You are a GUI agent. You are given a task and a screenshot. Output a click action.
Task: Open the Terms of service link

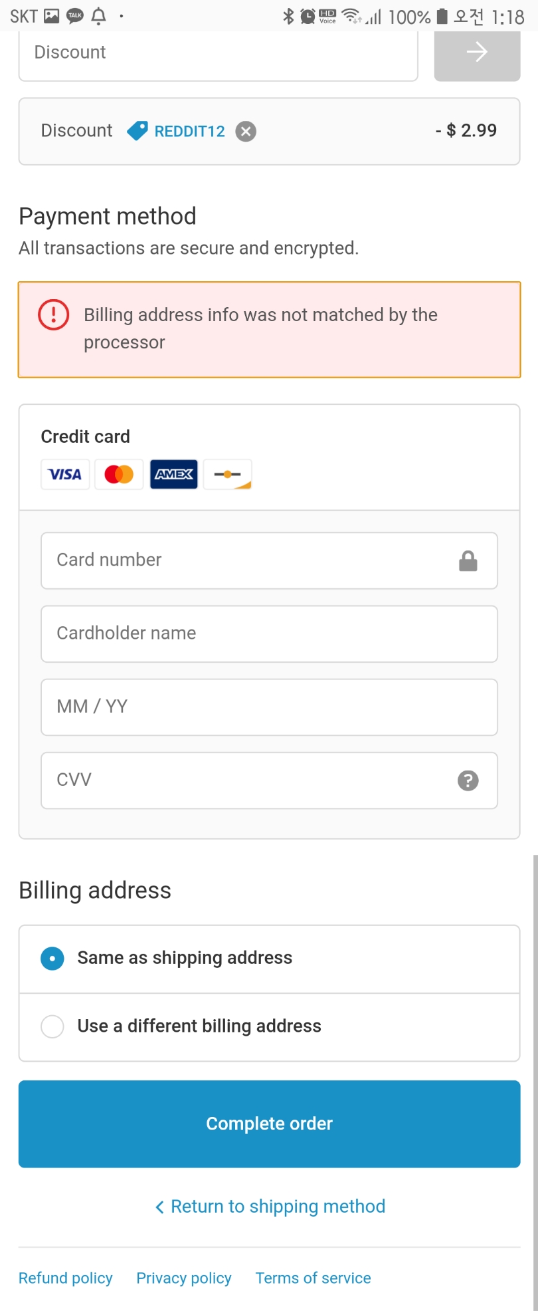tap(314, 1278)
